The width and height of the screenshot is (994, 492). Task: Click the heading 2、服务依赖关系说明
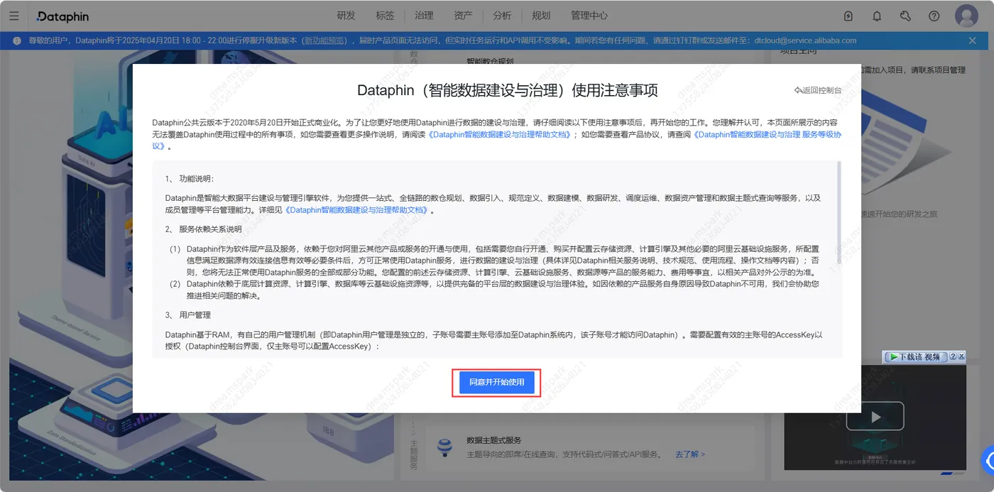pyautogui.click(x=204, y=229)
